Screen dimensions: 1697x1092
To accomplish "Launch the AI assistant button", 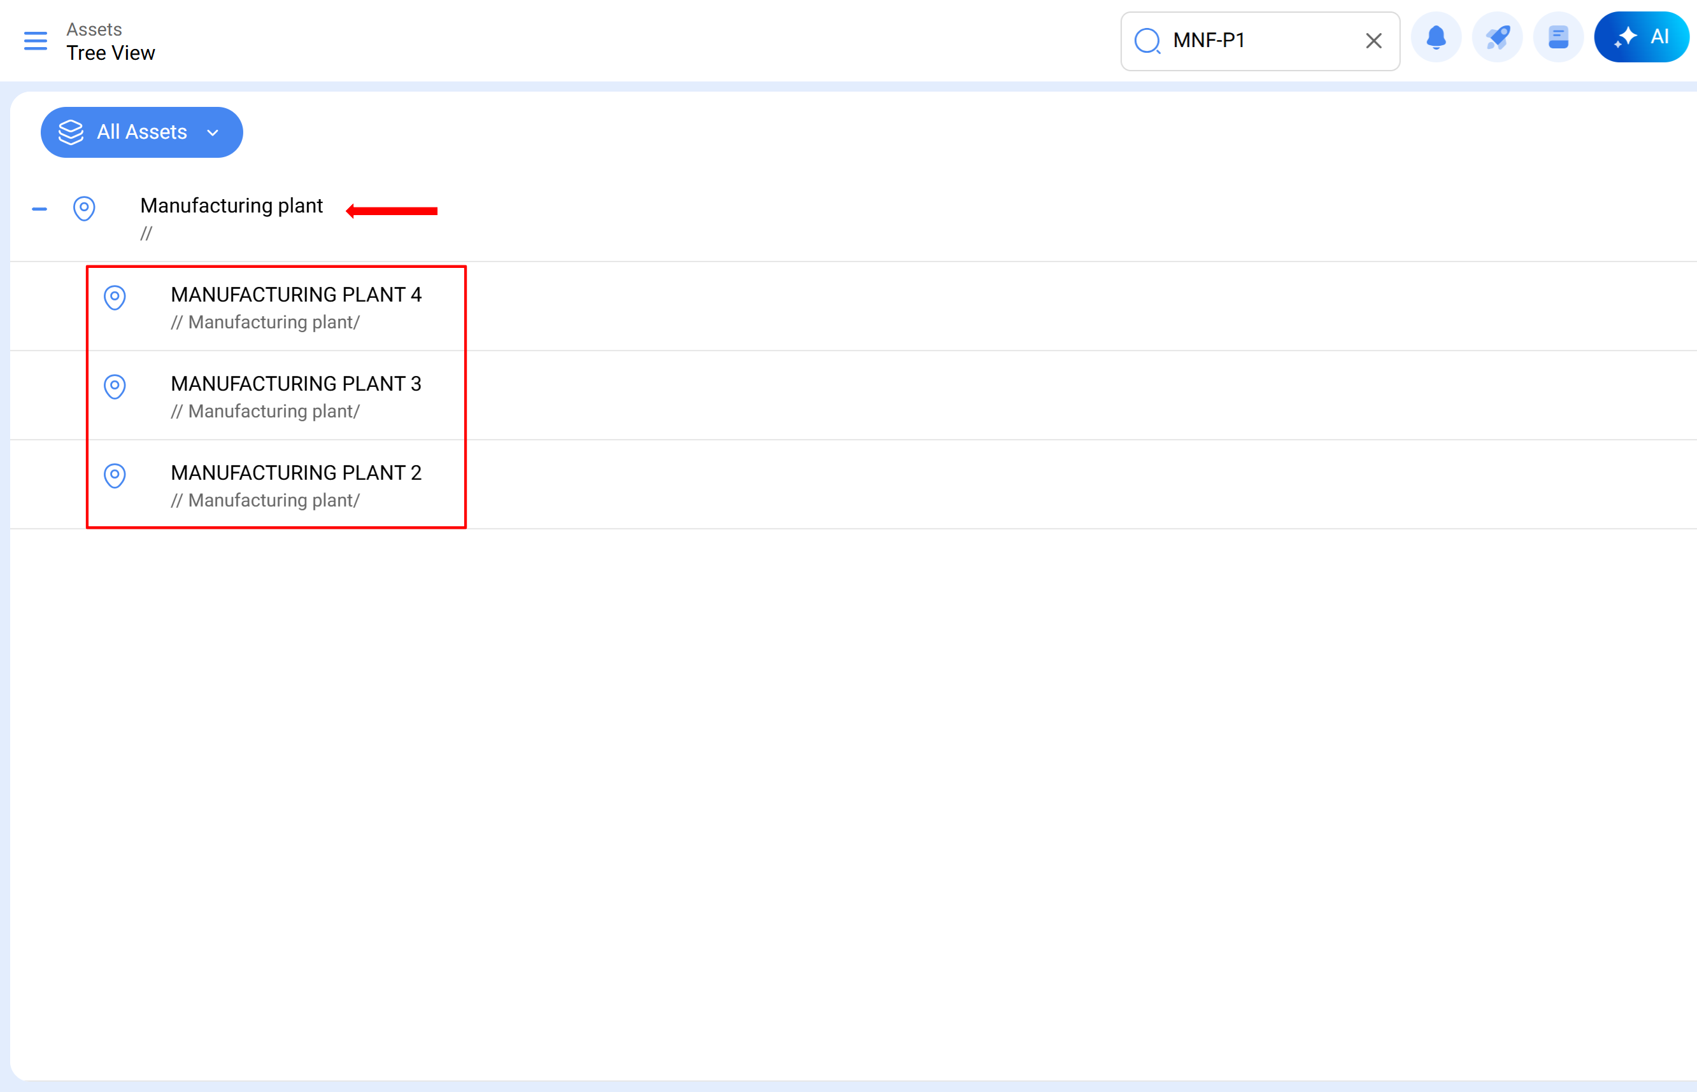I will point(1641,38).
